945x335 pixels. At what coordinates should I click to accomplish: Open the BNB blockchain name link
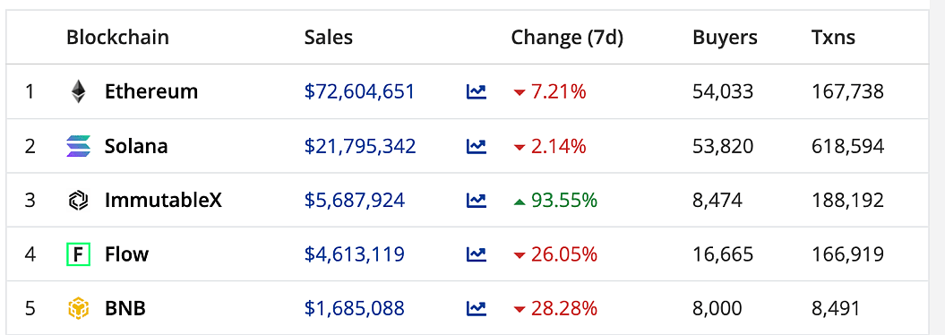point(125,309)
